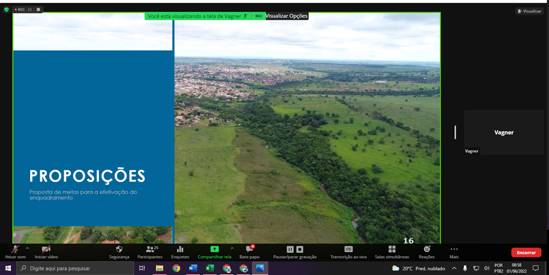
Task: Open the Windows notification center
Action: click(x=535, y=269)
